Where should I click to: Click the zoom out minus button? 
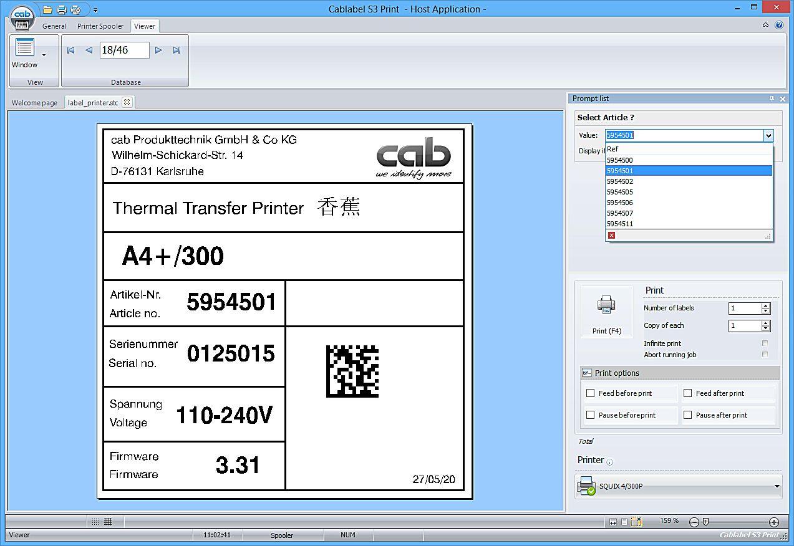pos(694,522)
